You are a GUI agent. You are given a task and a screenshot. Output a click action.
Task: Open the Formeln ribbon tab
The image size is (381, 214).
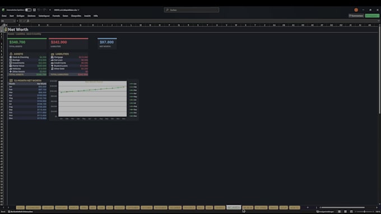56,16
